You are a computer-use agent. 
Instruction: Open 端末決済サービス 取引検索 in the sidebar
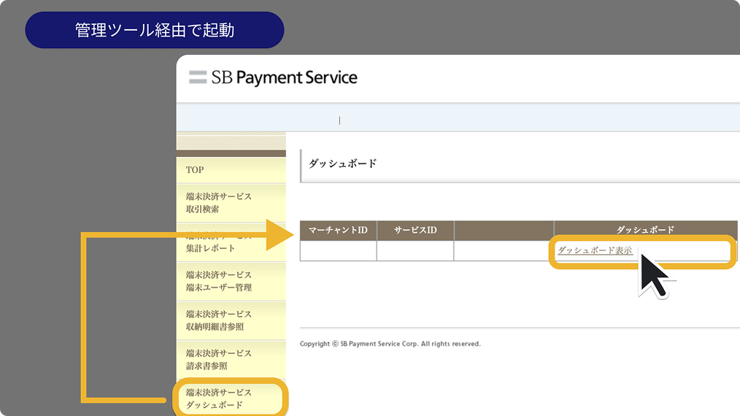(x=219, y=203)
